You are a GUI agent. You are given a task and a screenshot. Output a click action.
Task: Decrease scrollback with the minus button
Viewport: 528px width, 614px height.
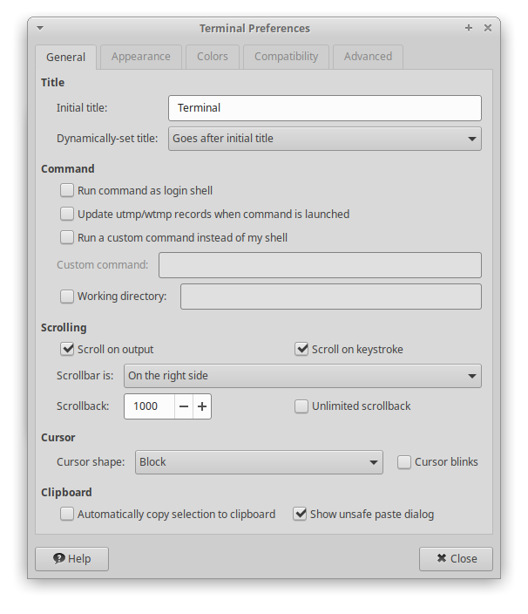pos(184,406)
